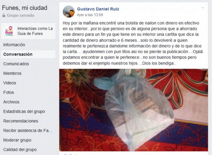This screenshot has height=155, width=213.
Task: Go to Recomendaciones
Action: point(21,121)
